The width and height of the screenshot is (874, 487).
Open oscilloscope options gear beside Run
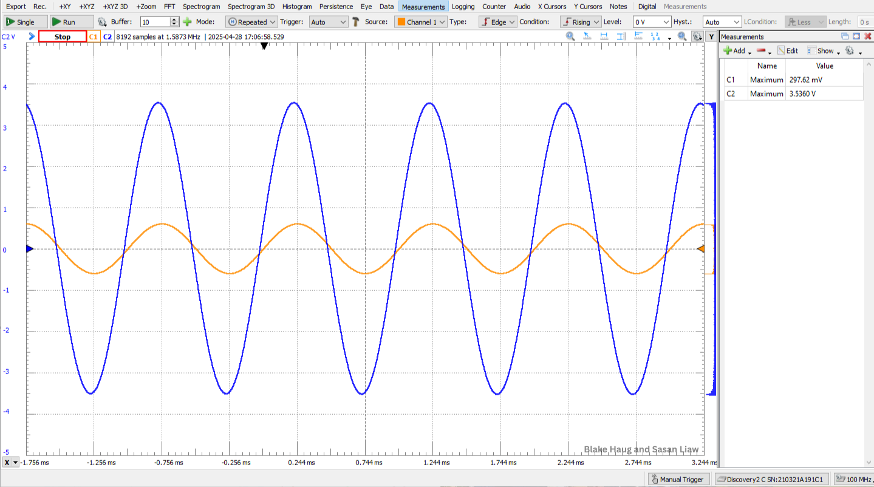pyautogui.click(x=102, y=22)
